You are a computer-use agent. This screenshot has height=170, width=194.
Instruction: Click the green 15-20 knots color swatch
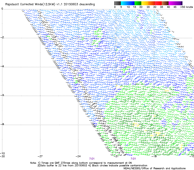pos(138,3)
